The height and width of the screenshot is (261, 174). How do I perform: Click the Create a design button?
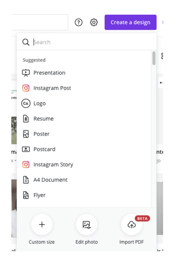[130, 22]
